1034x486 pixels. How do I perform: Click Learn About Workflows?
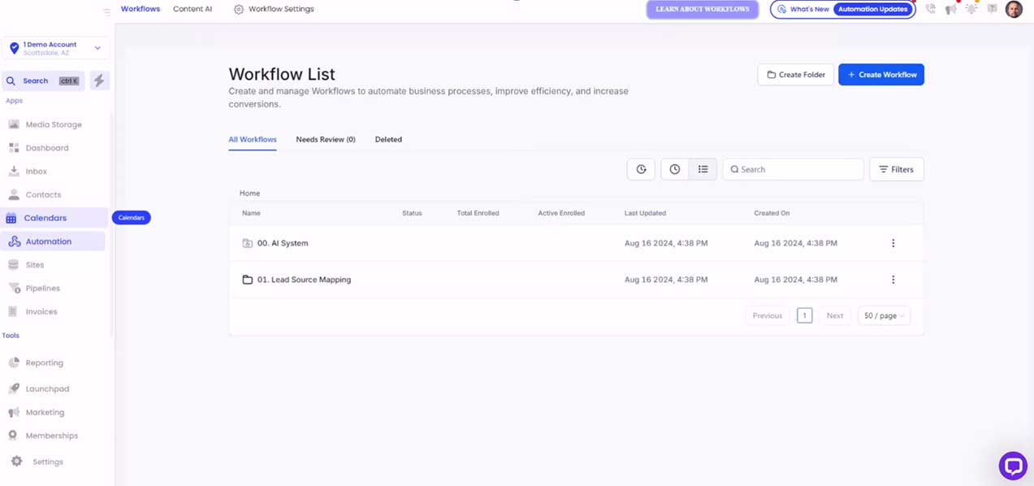click(x=702, y=8)
